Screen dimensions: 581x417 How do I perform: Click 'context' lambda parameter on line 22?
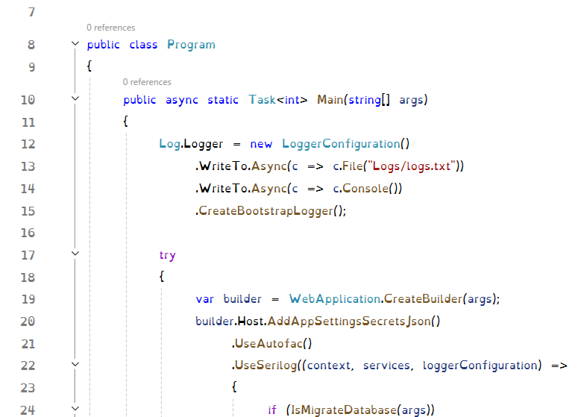pos(329,366)
